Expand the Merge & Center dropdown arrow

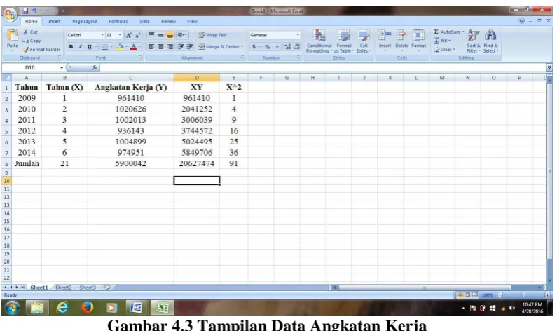(x=242, y=46)
